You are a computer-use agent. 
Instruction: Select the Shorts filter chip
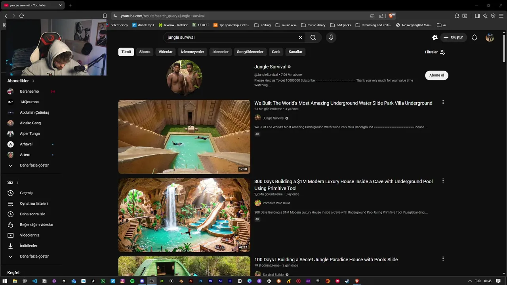tap(145, 52)
